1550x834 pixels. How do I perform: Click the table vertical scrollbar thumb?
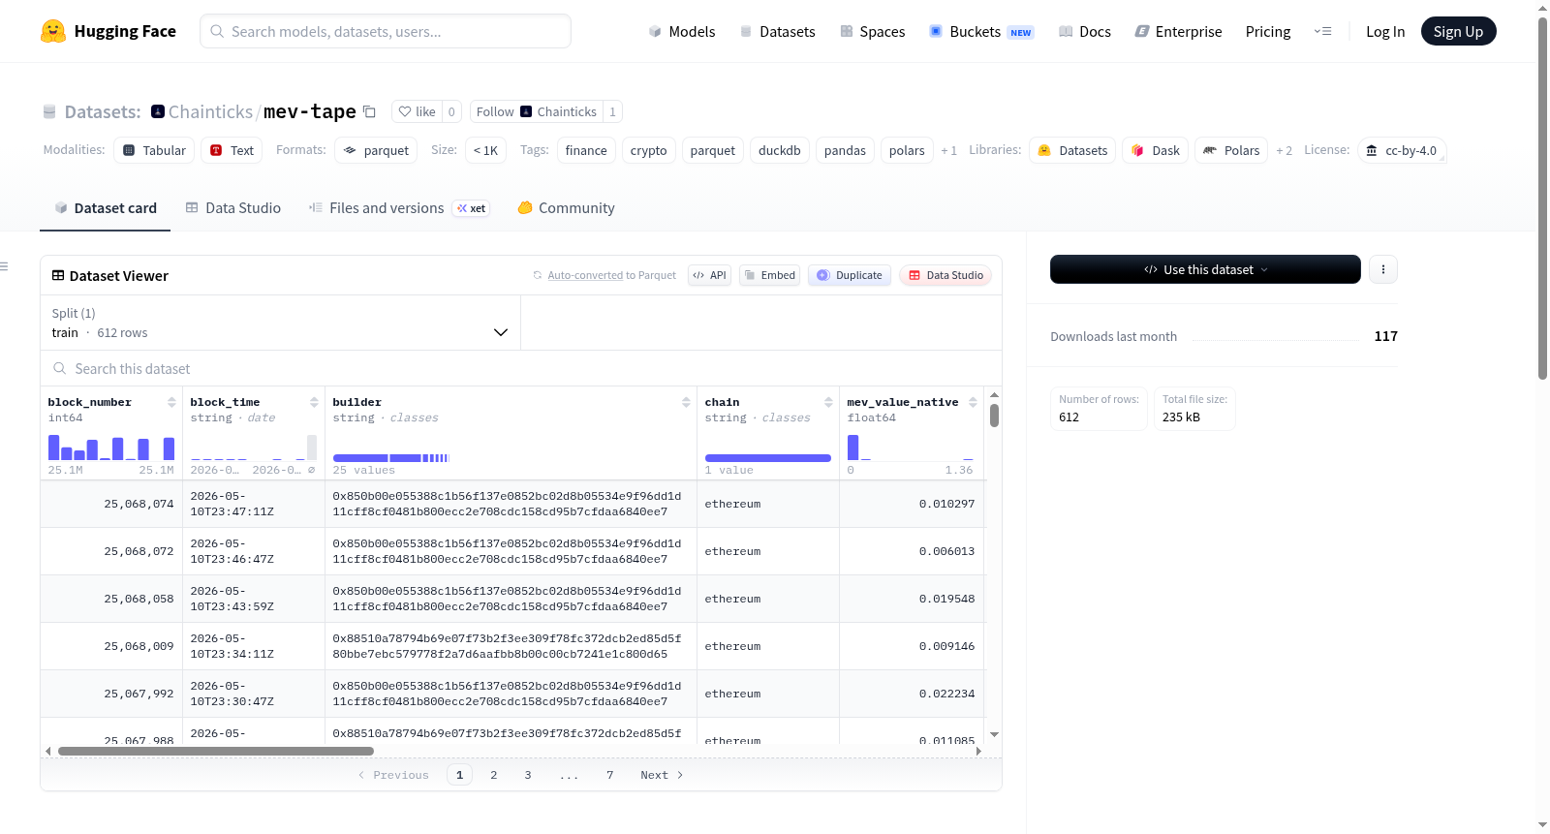(x=994, y=416)
